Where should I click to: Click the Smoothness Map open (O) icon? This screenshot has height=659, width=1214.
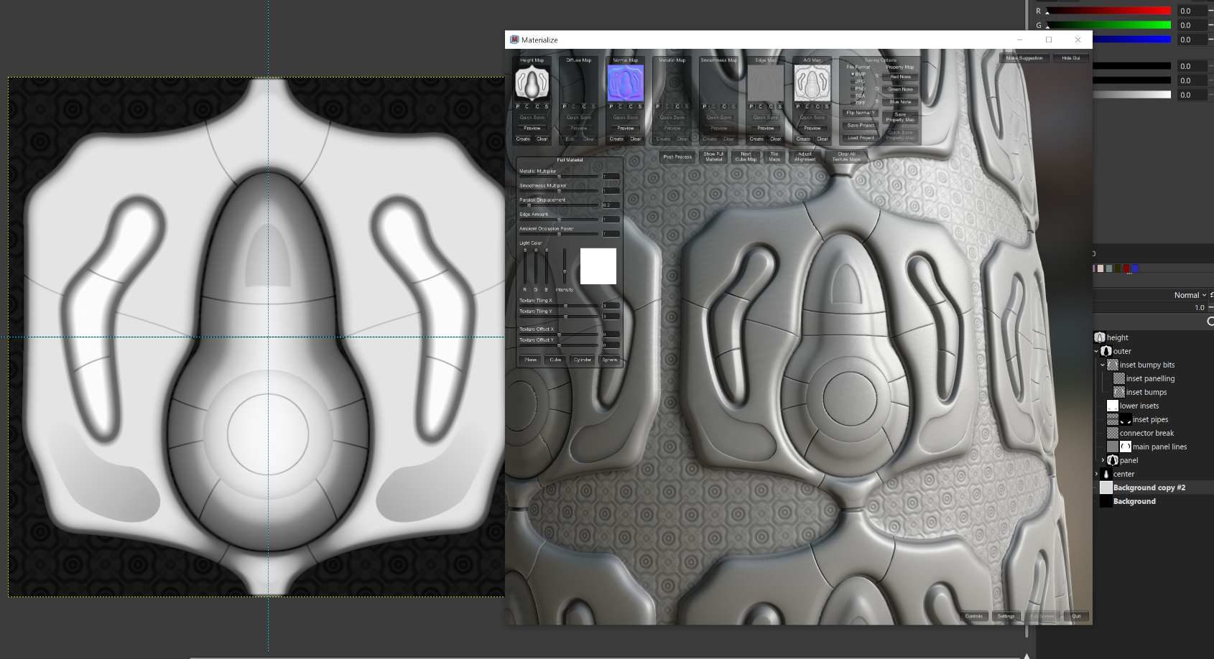[x=723, y=106]
